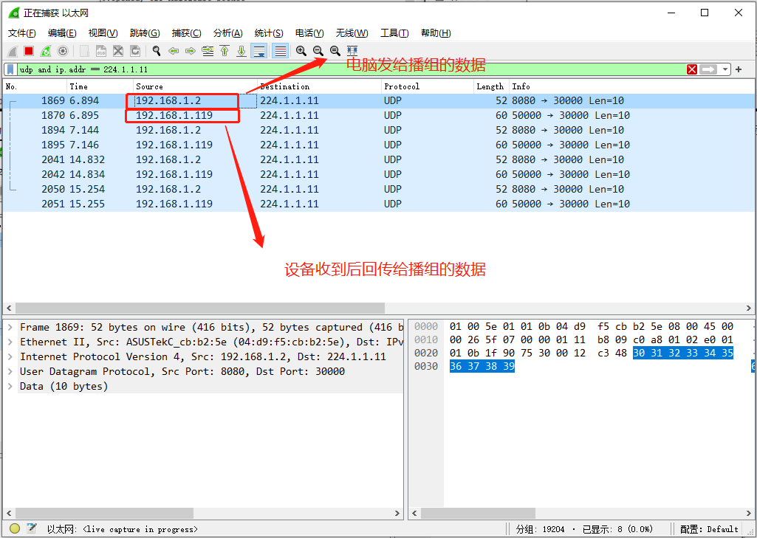The width and height of the screenshot is (757, 538).
Task: Jump to the last packet
Action: coord(242,51)
